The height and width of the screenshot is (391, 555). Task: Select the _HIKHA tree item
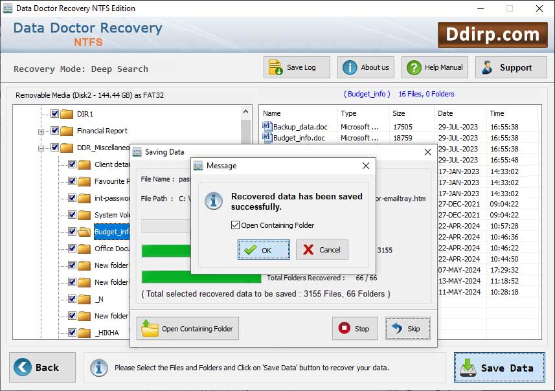107,333
